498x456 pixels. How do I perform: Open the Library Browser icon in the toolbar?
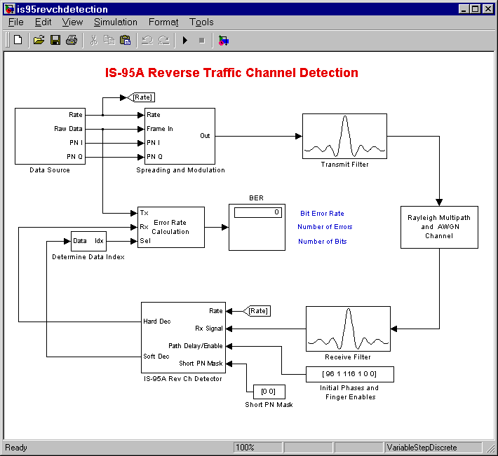click(x=223, y=40)
